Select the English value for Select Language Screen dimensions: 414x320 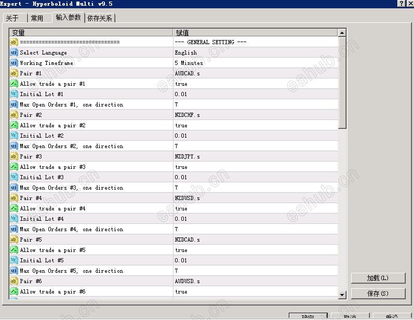[256, 52]
